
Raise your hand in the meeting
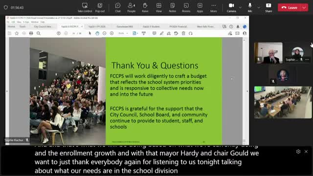click(x=145, y=8)
